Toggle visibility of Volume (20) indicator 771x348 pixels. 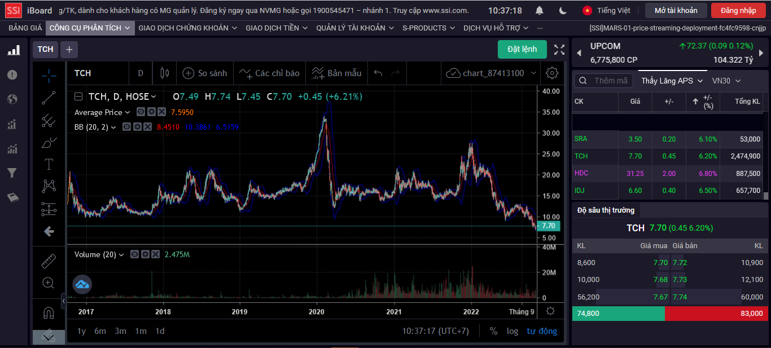[134, 254]
